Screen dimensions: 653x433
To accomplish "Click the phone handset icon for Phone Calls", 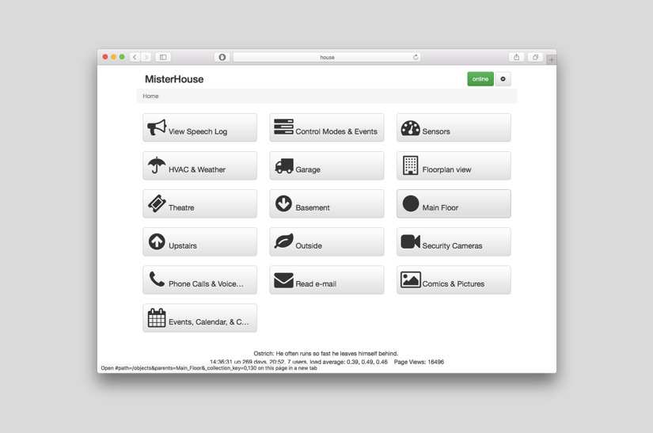I will click(x=157, y=279).
